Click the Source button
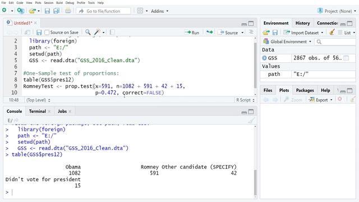 [x=228, y=33]
